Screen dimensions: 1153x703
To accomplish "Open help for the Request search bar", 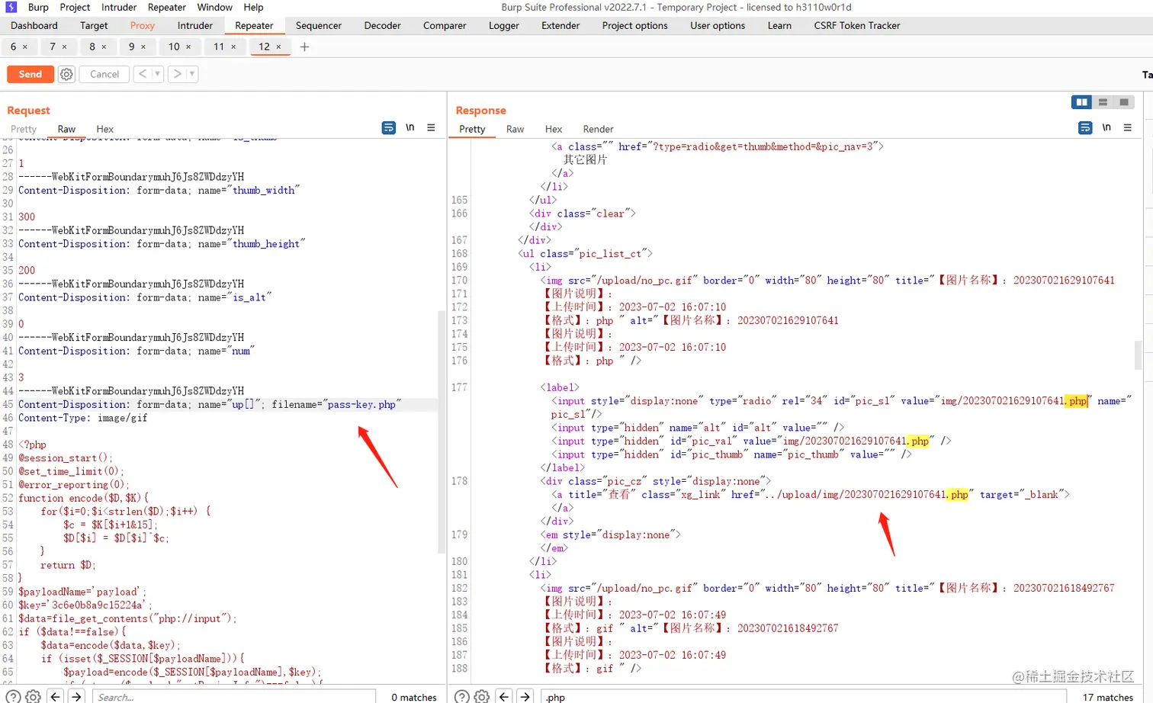I will [x=14, y=696].
